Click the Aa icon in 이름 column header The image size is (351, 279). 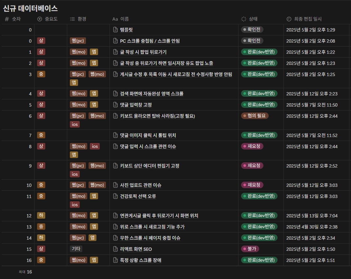115,19
